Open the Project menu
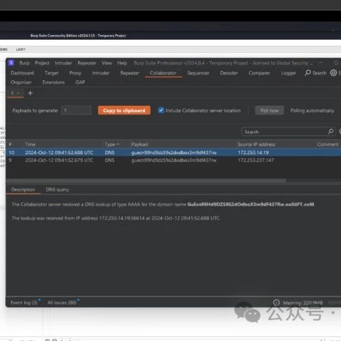The image size is (341, 341). pyautogui.click(x=42, y=63)
